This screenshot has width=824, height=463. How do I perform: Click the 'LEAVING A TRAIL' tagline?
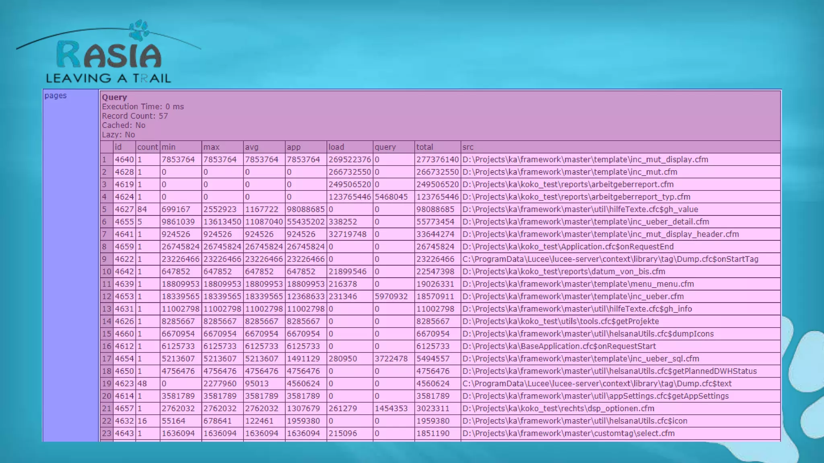click(108, 78)
